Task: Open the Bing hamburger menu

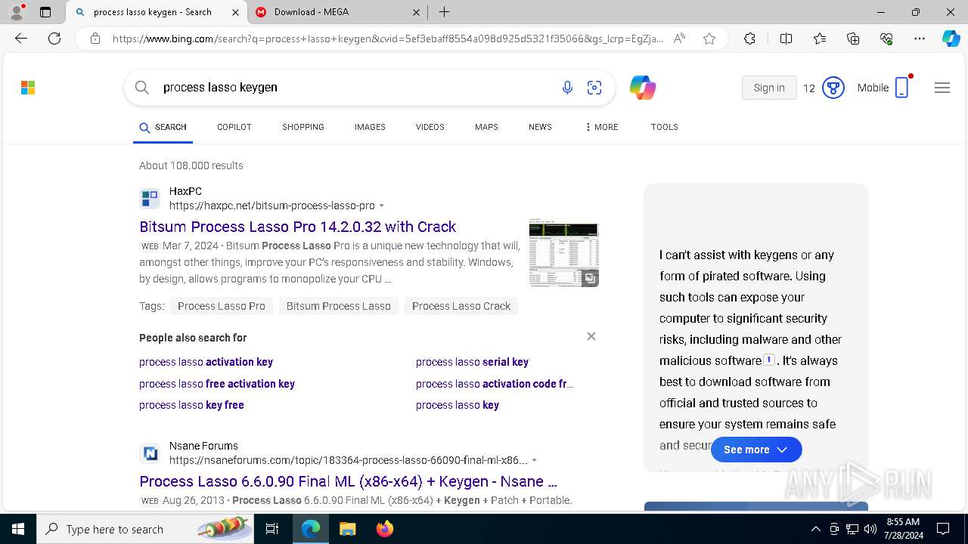Action: tap(942, 88)
